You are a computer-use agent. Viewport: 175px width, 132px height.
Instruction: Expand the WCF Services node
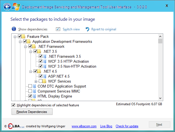[x=36, y=81]
